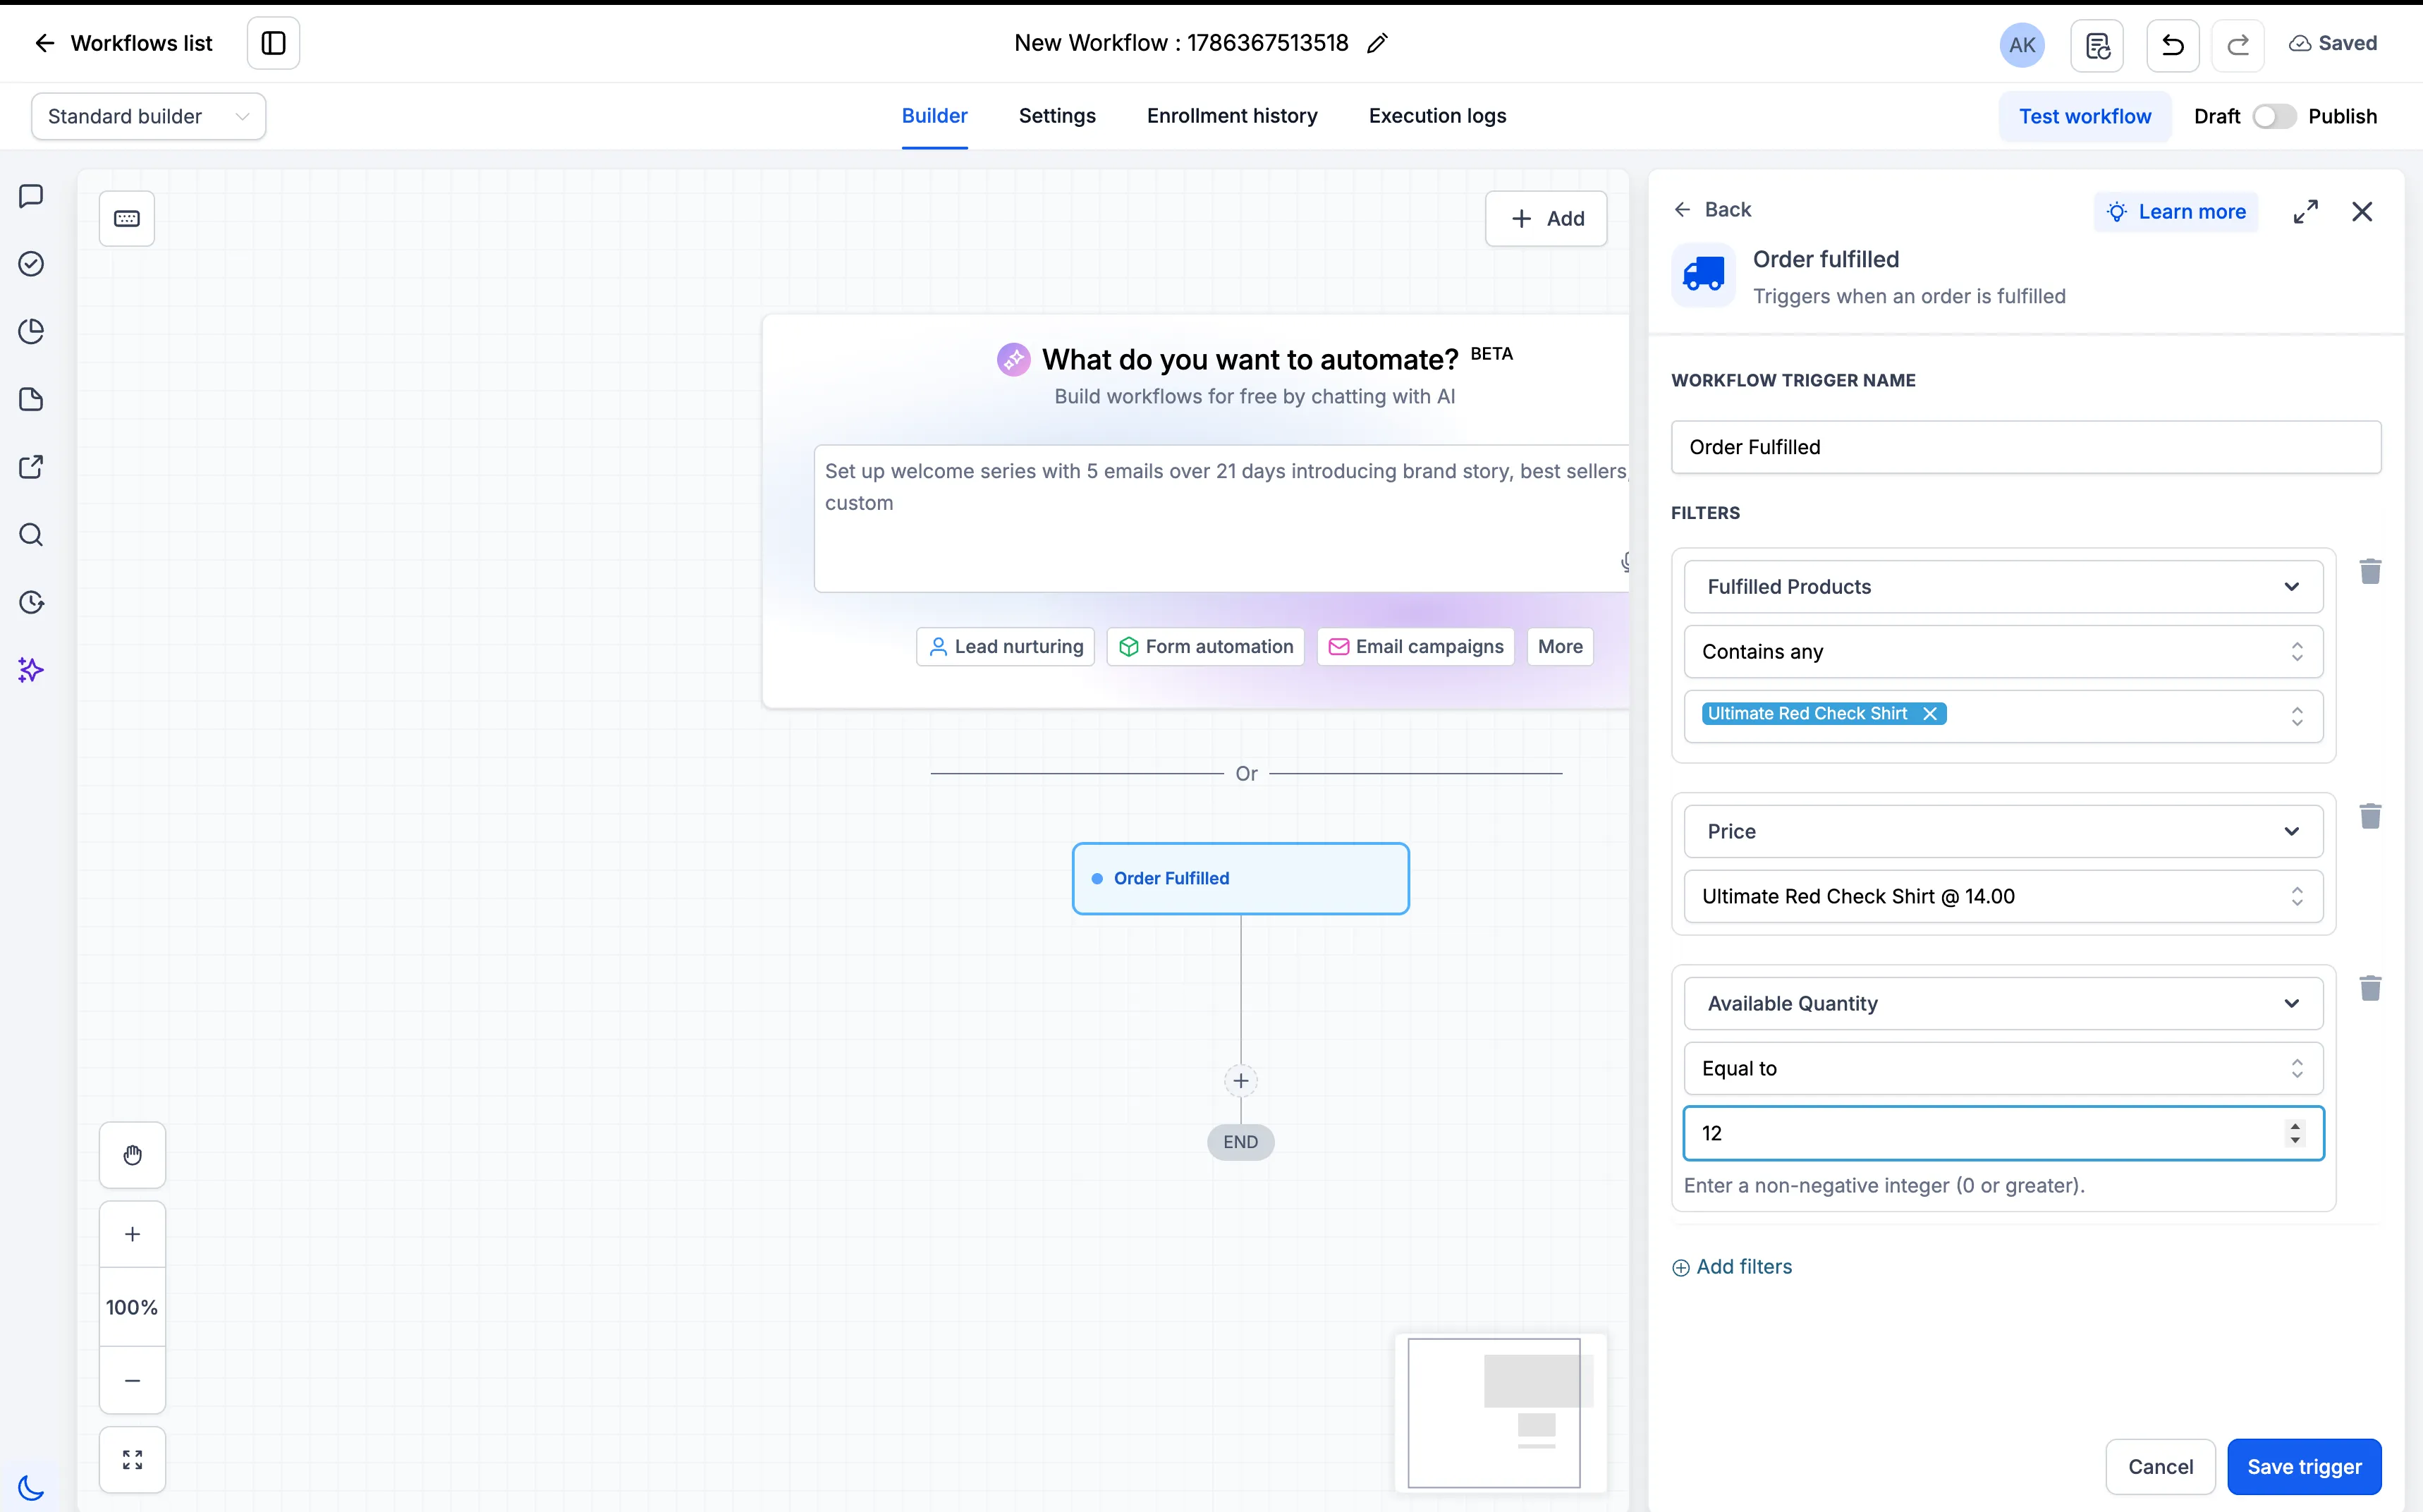Click the Test workflow button
2423x1512 pixels.
point(2084,116)
